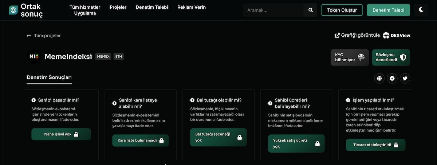Click the DEXView logo

point(397,35)
